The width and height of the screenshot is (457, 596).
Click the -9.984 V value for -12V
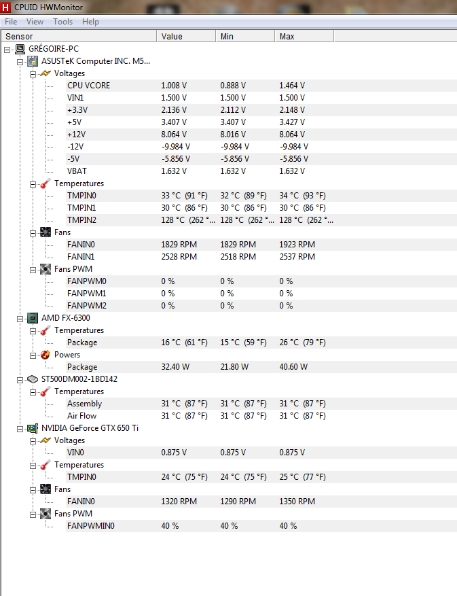175,147
